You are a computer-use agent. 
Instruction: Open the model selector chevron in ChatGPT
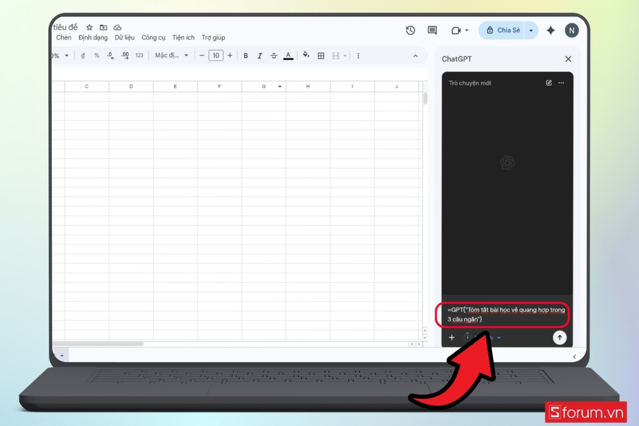[499, 338]
